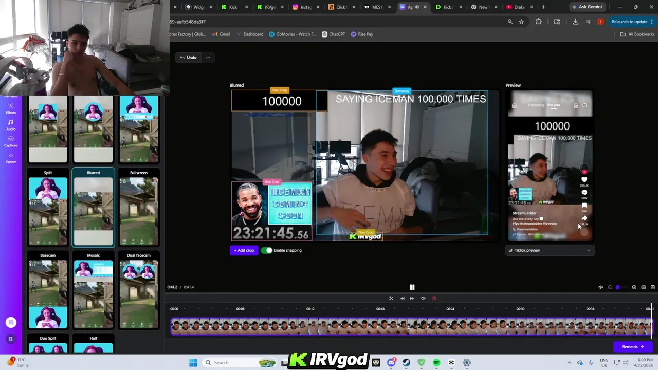Select the Split layout template
The width and height of the screenshot is (658, 370).
point(48,208)
